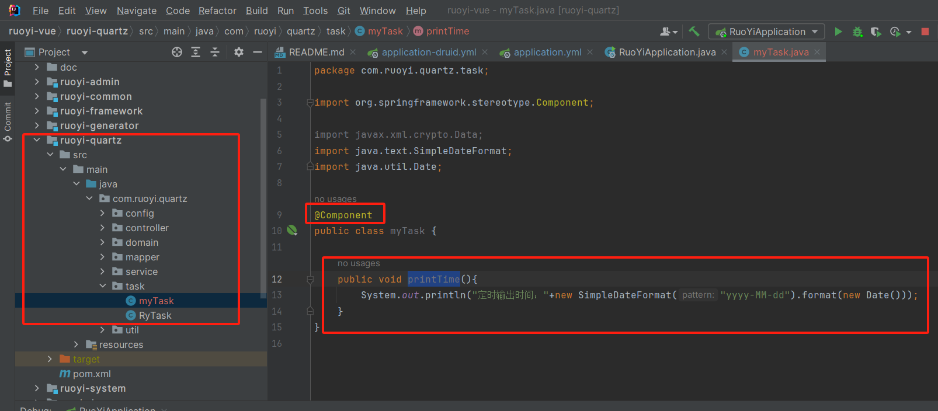Select the mapper package

143,257
